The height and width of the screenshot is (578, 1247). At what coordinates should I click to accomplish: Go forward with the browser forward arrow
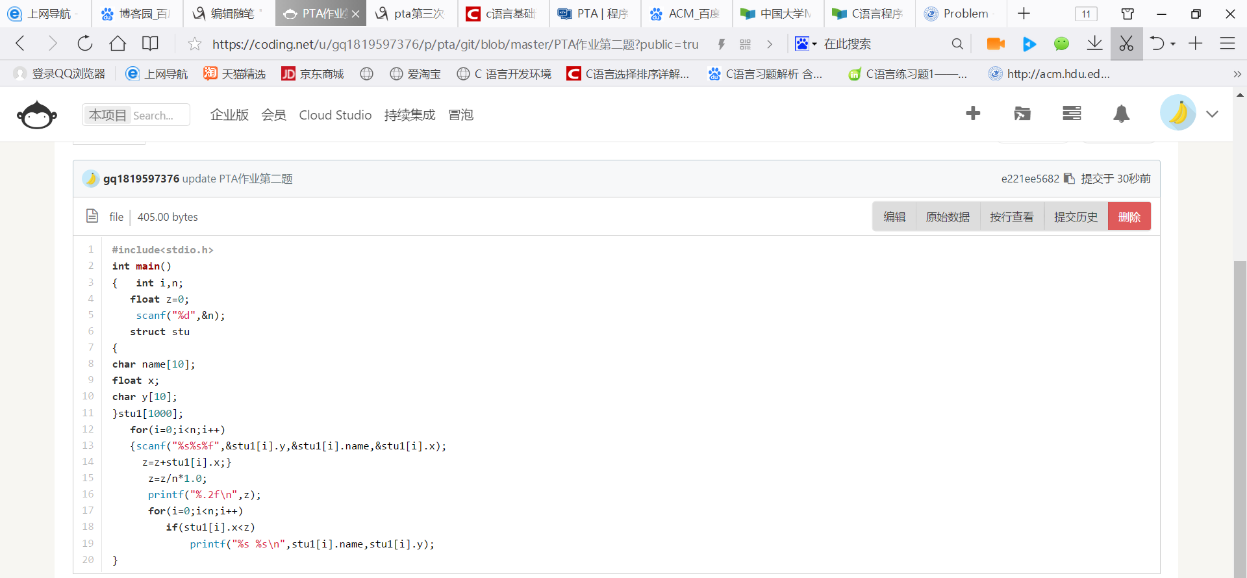pyautogui.click(x=53, y=44)
